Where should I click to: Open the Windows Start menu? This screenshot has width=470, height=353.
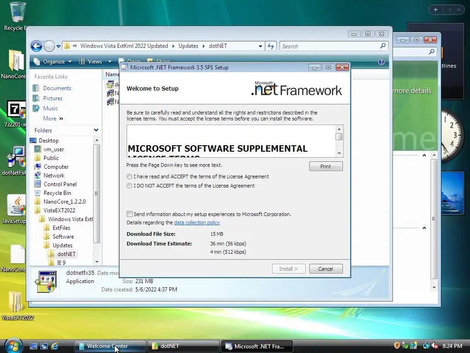(x=13, y=346)
